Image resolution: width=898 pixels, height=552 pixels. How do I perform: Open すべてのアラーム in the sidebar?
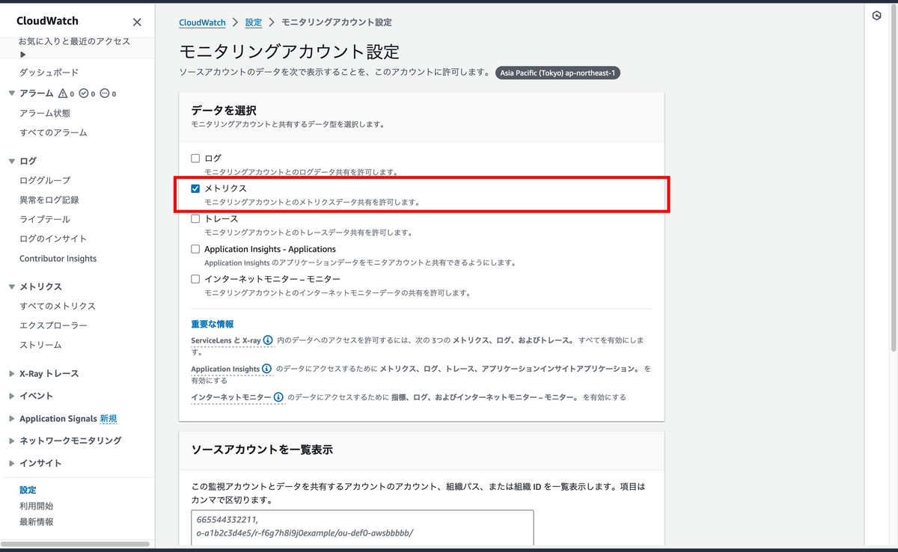[x=53, y=132]
